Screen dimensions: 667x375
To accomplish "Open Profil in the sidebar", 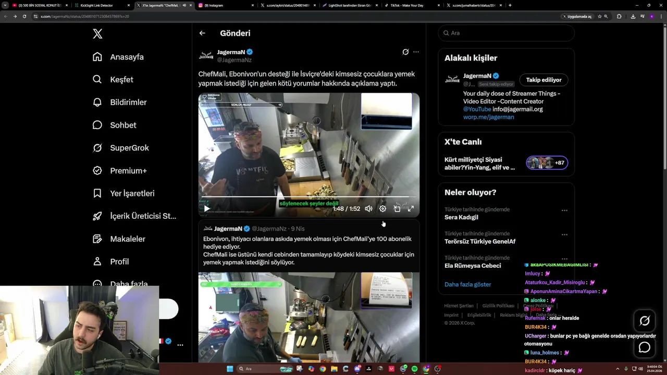I will pyautogui.click(x=111, y=261).
